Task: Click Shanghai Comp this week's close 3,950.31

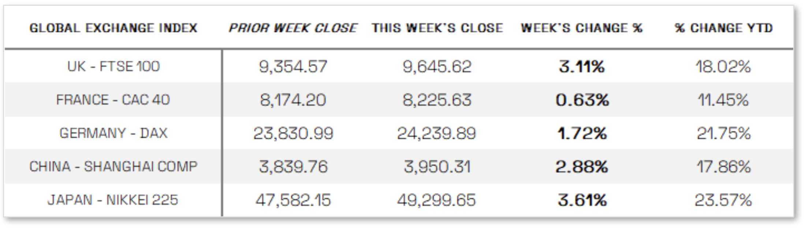Action: [x=437, y=167]
